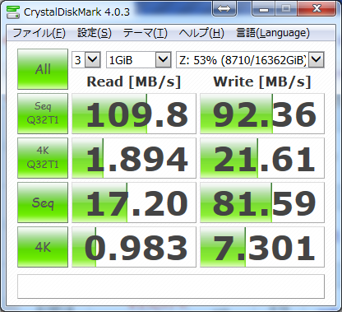Click the double-arrow resize icon in title bar
This screenshot has height=312, width=342.
224,9
